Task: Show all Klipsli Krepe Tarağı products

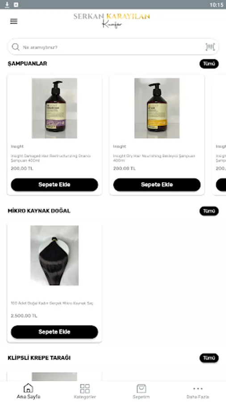Action: coord(209,358)
